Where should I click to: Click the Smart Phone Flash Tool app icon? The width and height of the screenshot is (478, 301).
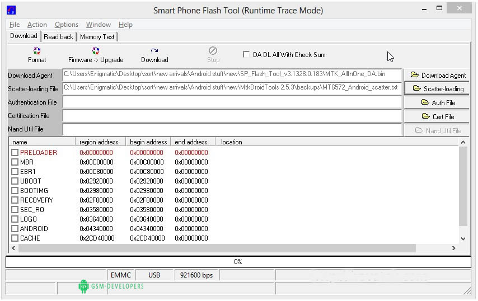point(11,10)
